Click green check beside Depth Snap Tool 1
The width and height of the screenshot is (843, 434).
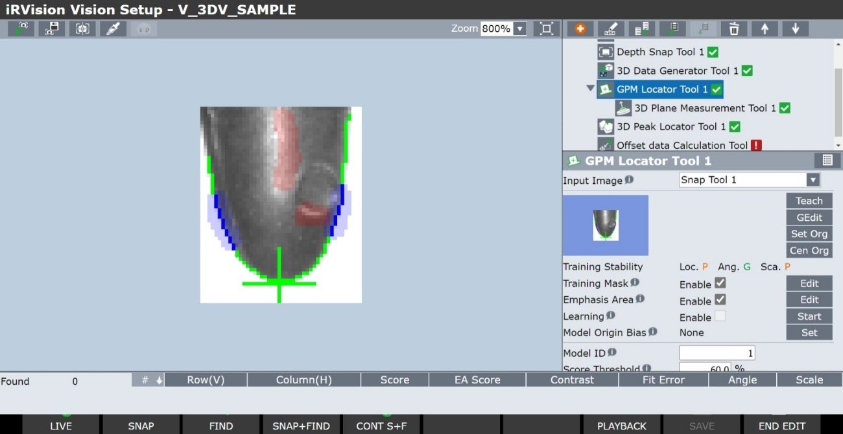click(x=713, y=52)
